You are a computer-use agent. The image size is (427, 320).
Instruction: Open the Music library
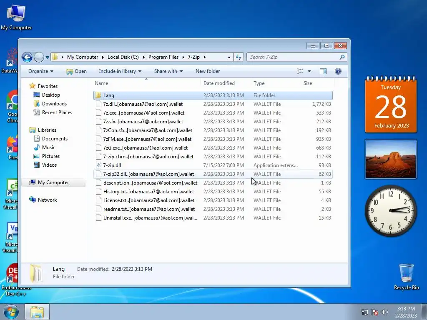point(45,147)
